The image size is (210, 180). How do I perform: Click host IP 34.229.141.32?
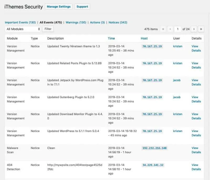click(153, 165)
